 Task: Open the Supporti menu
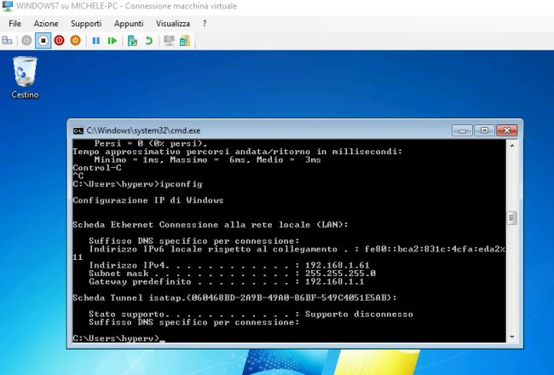86,23
